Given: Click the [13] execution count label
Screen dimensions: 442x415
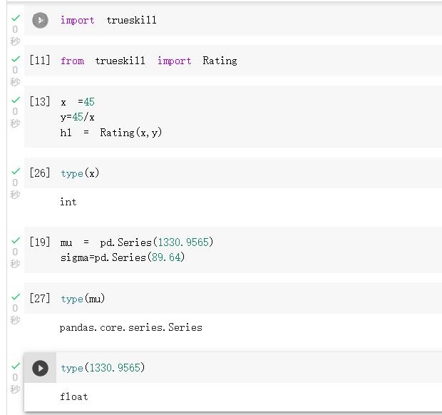Looking at the screenshot, I should 40,102.
